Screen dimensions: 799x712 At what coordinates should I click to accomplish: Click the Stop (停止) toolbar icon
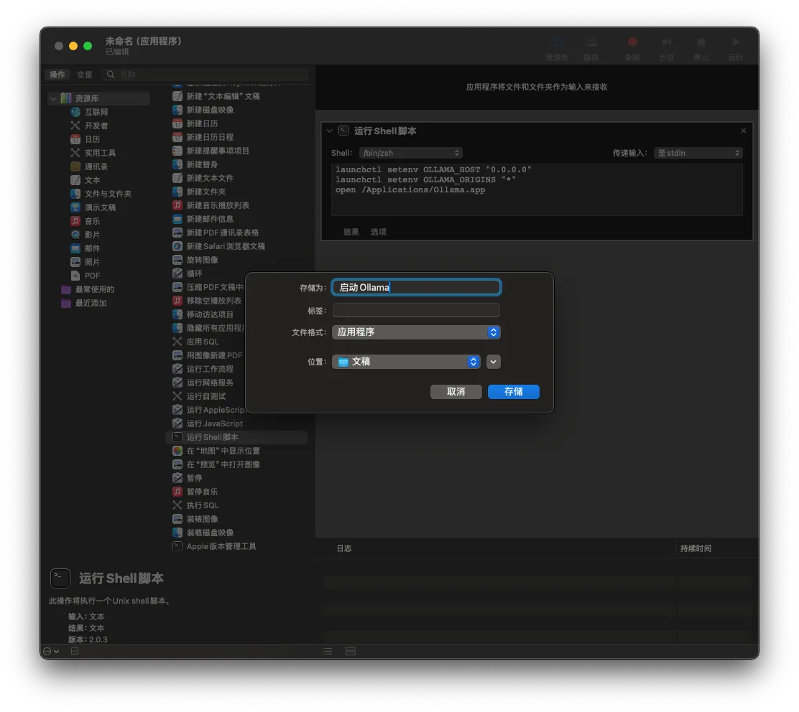(x=701, y=48)
